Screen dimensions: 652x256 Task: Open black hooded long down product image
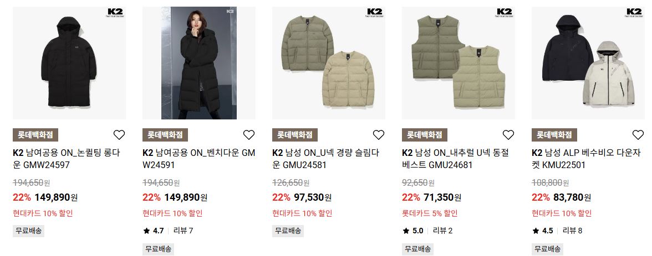point(69,63)
